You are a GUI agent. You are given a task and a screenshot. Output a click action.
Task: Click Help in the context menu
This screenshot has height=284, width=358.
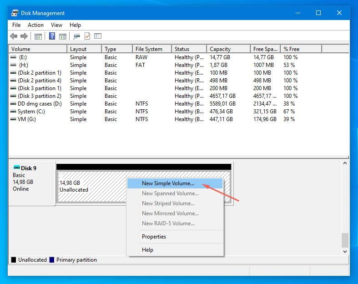pyautogui.click(x=147, y=250)
